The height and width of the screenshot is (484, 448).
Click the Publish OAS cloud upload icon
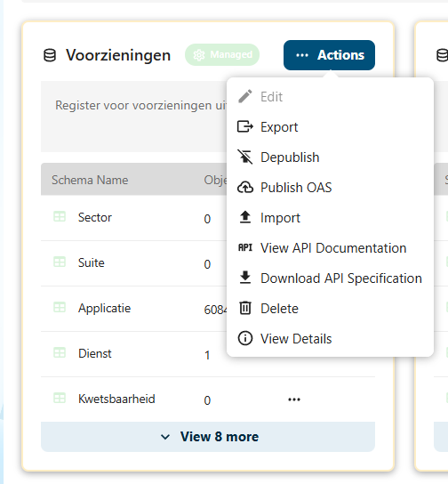(245, 188)
